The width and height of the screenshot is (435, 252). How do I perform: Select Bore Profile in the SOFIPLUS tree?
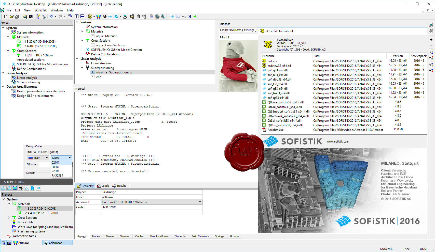click(x=25, y=222)
